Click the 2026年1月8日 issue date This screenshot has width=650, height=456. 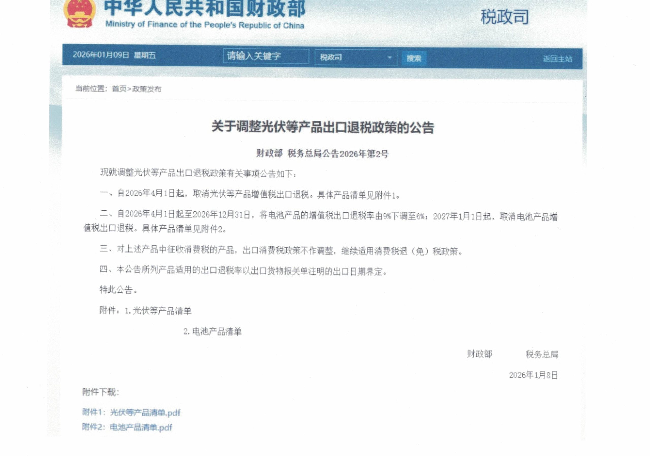533,375
